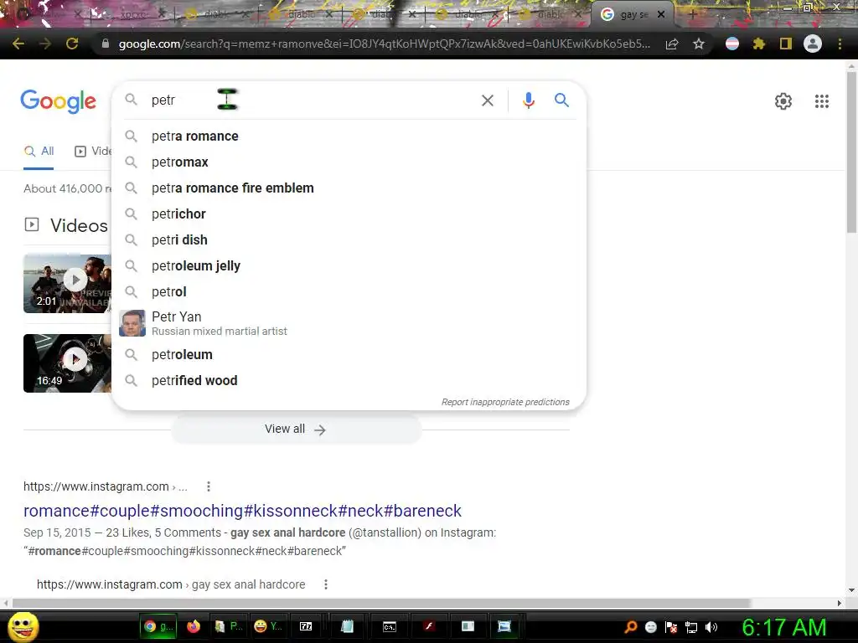The width and height of the screenshot is (858, 643).
Task: Select the petrol suggestion
Action: pos(349,292)
